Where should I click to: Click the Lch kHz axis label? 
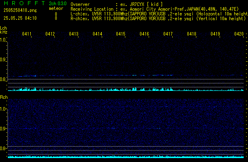[x=4, y=30]
